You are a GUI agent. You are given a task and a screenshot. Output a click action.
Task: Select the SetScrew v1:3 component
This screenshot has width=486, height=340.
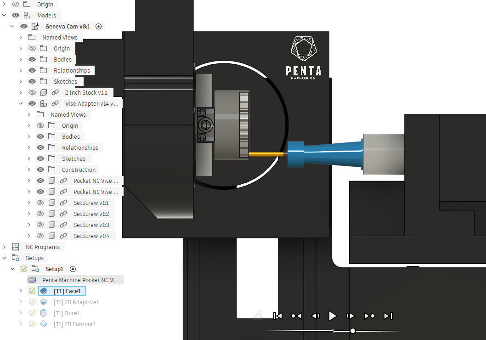pos(91,225)
